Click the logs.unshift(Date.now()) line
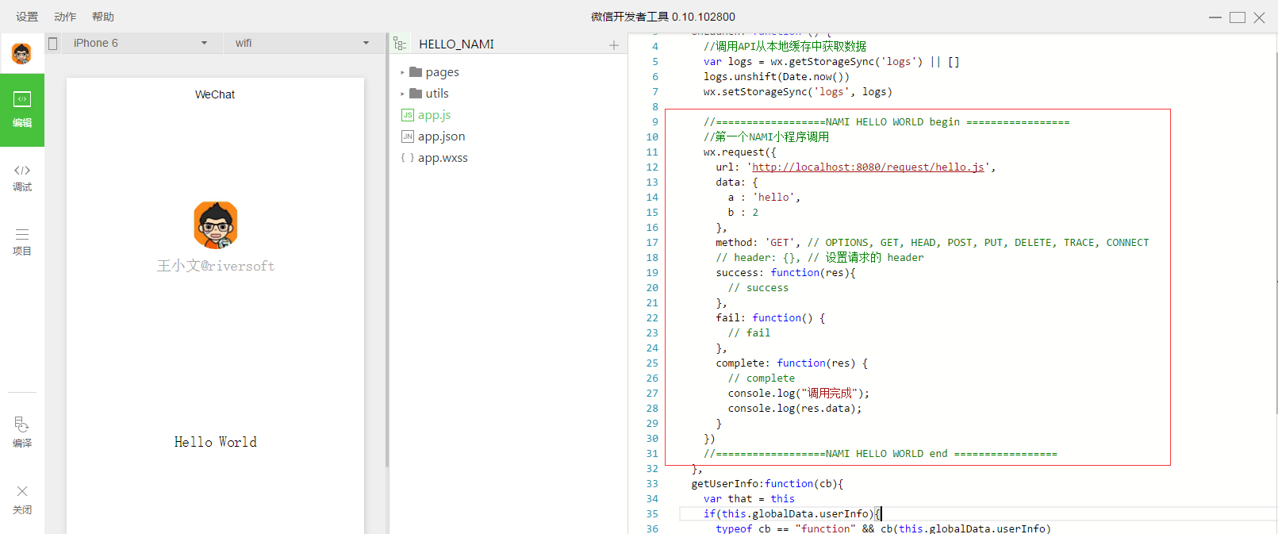 coord(777,77)
